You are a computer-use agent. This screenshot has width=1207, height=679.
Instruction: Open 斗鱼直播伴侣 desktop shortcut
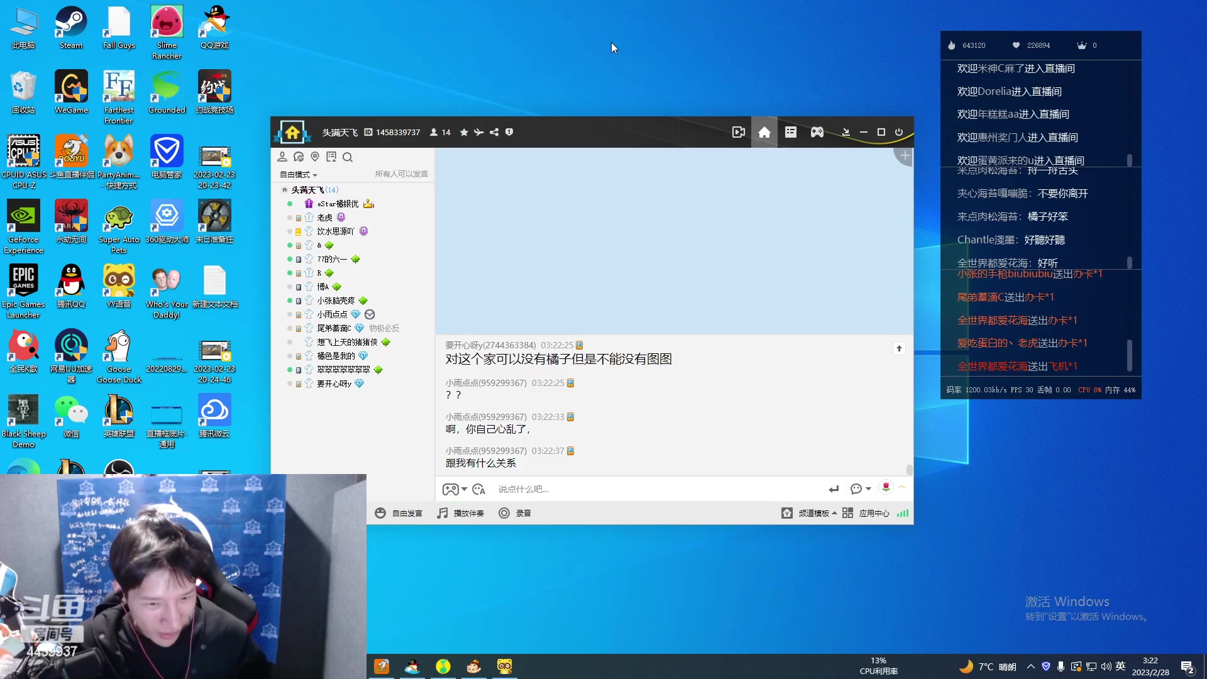point(71,157)
